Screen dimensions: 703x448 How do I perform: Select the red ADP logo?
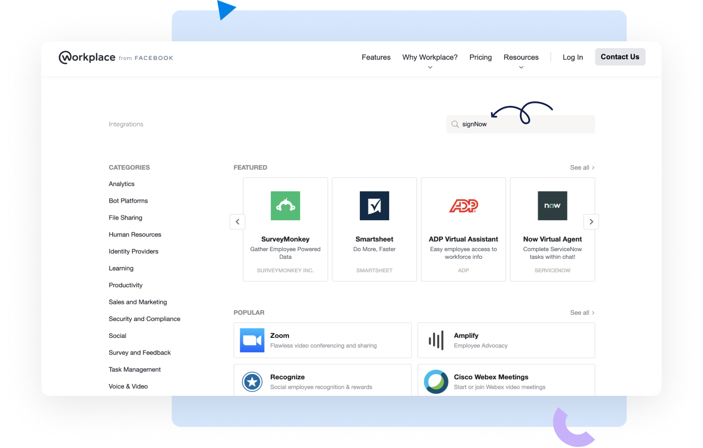463,206
